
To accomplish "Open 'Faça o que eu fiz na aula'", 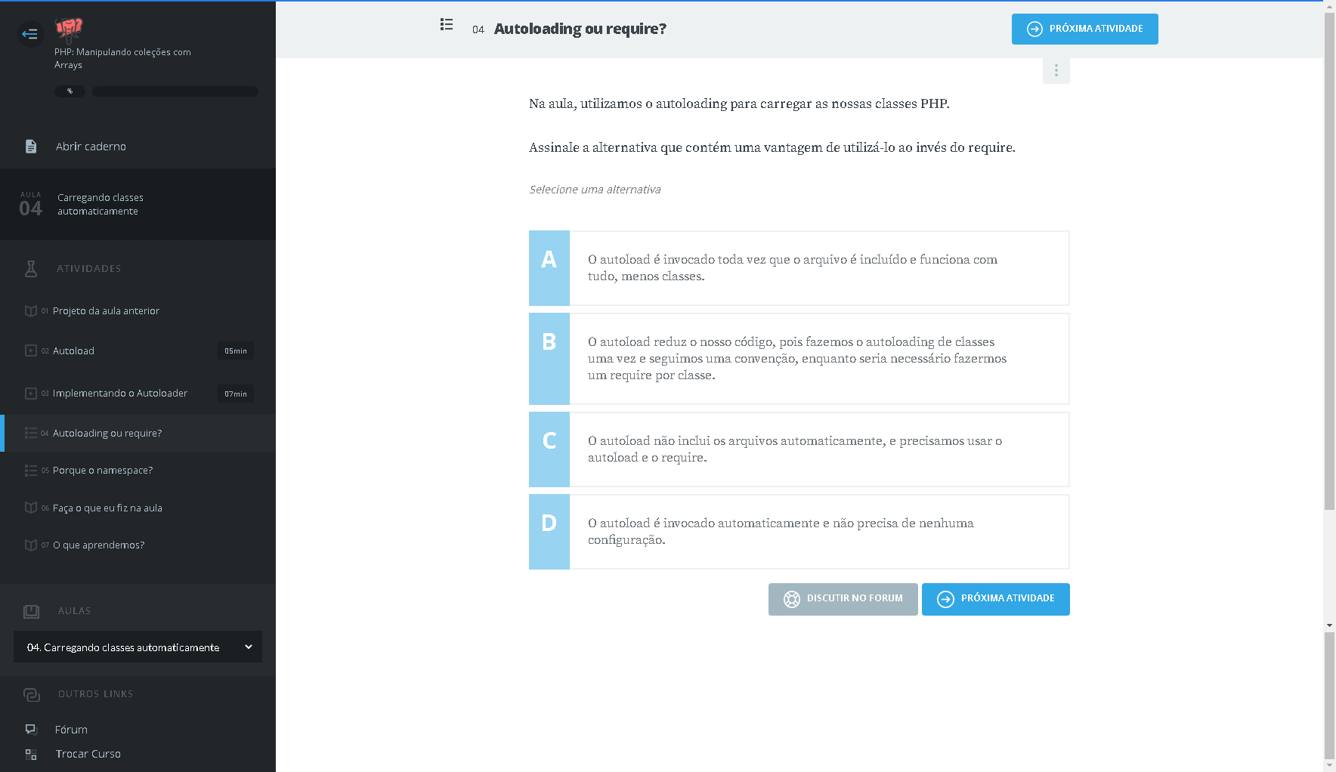I will [x=107, y=508].
